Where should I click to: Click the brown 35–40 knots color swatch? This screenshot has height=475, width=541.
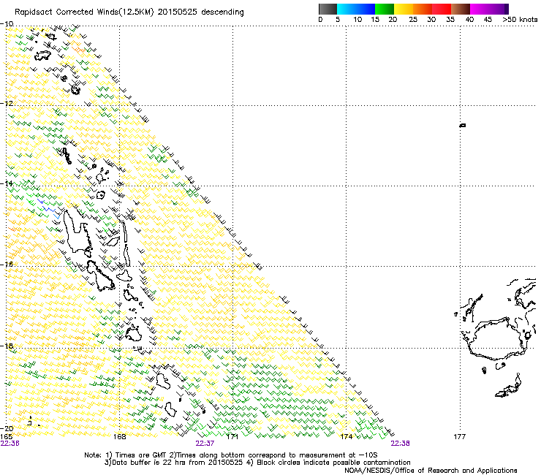461,9
